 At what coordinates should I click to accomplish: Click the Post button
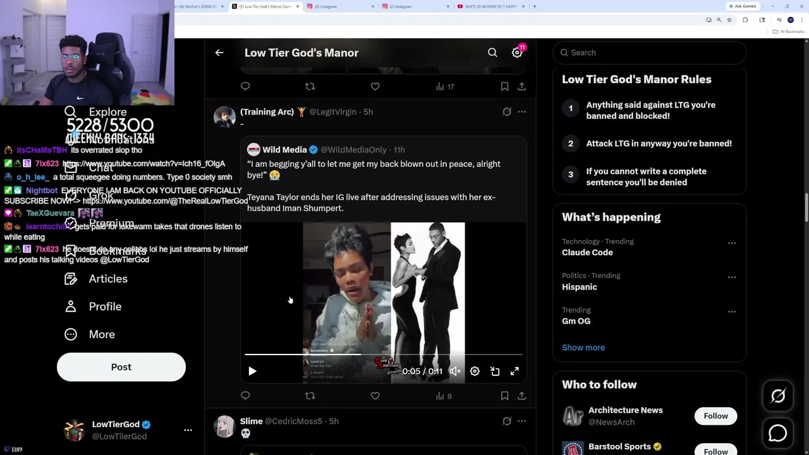pos(121,367)
